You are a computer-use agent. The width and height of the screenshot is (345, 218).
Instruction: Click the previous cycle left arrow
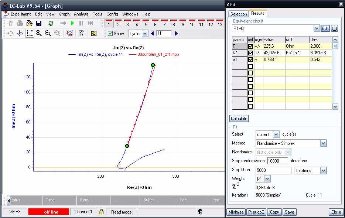pos(152,34)
